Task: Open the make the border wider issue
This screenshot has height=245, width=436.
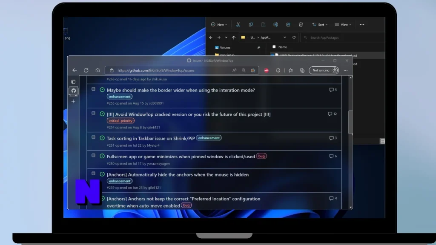Action: (x=181, y=90)
